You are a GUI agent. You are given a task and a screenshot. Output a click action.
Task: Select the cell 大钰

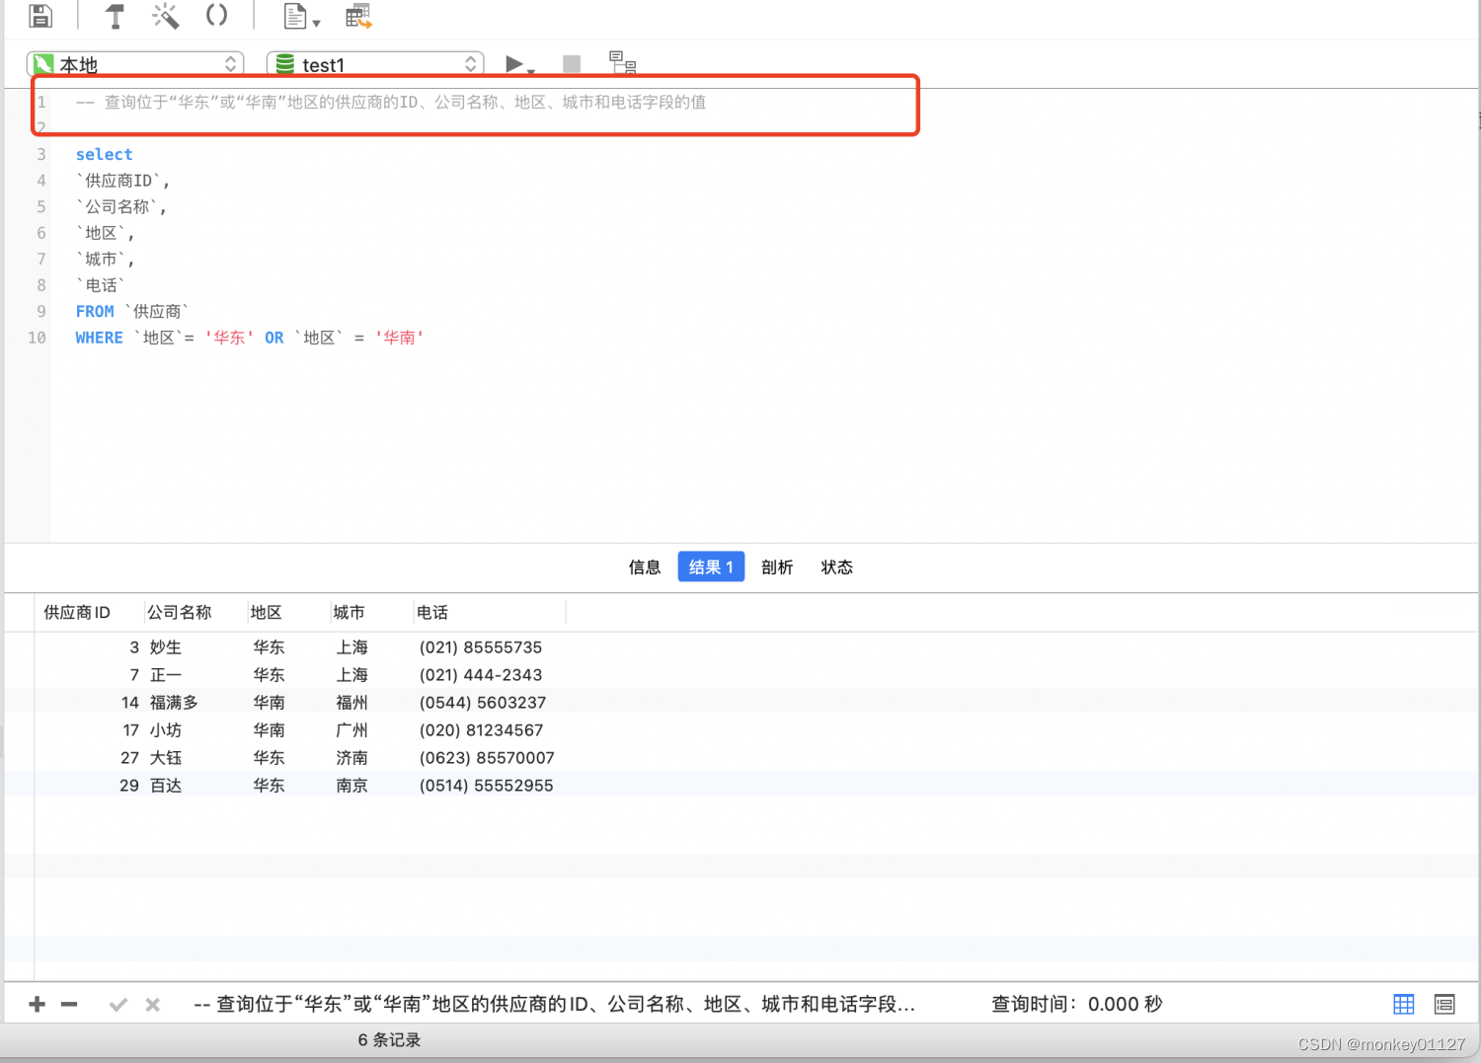point(166,758)
